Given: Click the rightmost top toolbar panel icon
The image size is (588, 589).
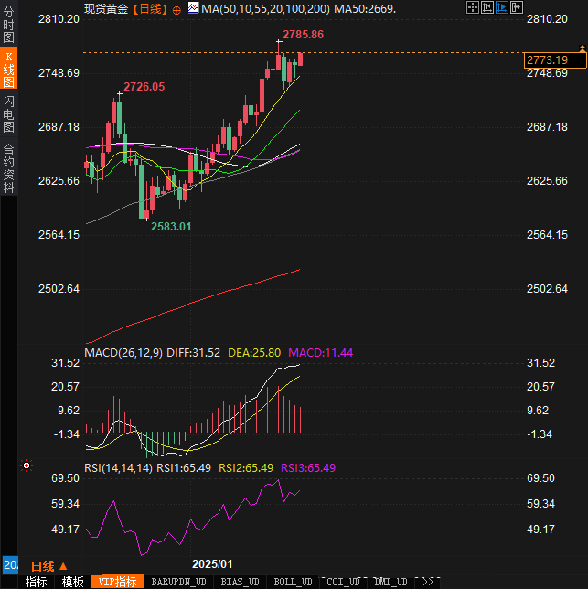Looking at the screenshot, I should pos(516,7).
